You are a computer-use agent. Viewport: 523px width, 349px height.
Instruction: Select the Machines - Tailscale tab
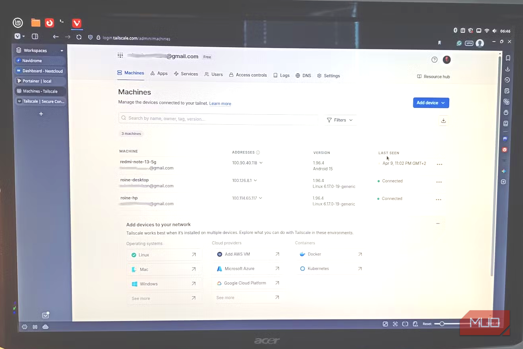pos(40,91)
